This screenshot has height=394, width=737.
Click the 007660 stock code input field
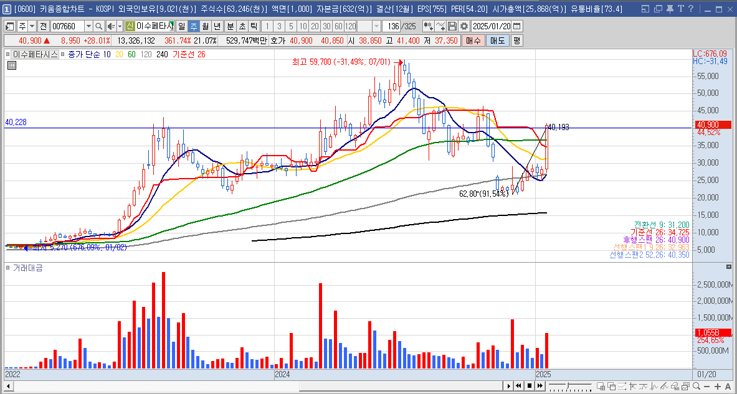[67, 26]
